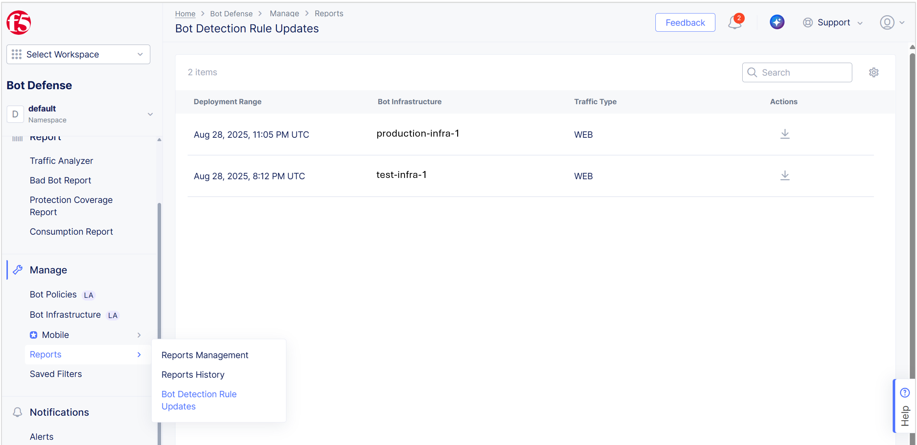The width and height of the screenshot is (917, 445).
Task: Open the table settings gear icon
Action: [874, 72]
